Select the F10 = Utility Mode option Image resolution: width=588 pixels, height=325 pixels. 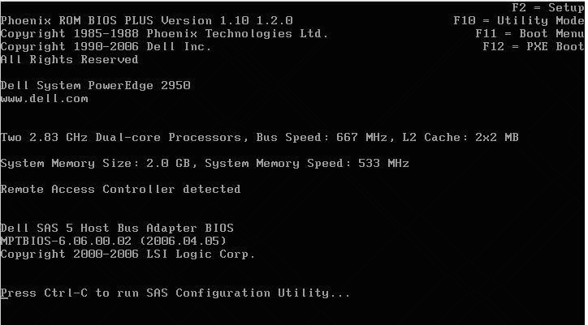518,20
